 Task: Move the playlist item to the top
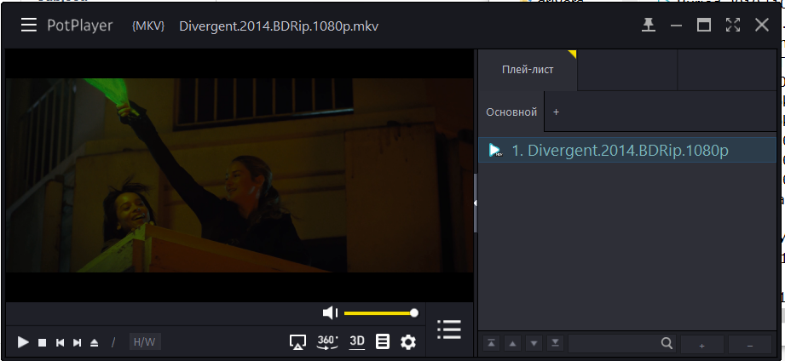pyautogui.click(x=492, y=343)
